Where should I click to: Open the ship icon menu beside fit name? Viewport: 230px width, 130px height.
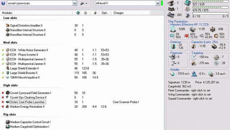click(84, 3)
